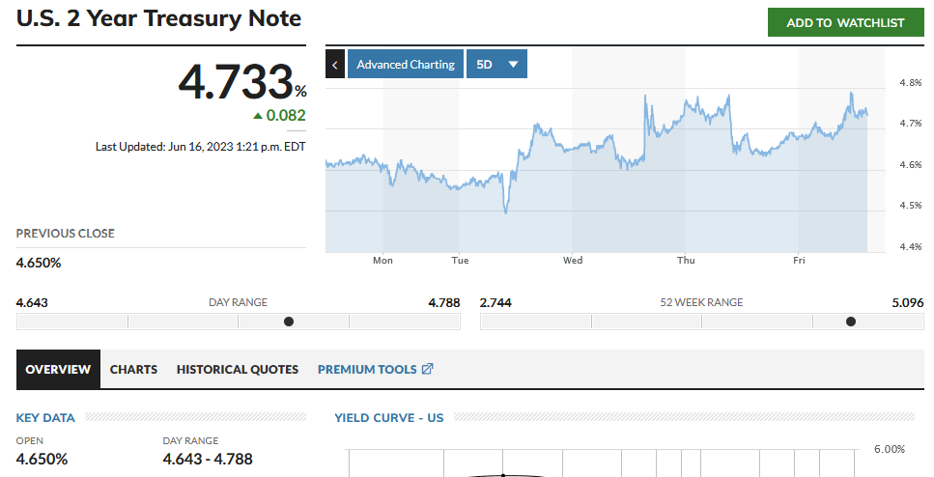Open Advanced Charting
Viewport: 934px width, 477px height.
[405, 65]
